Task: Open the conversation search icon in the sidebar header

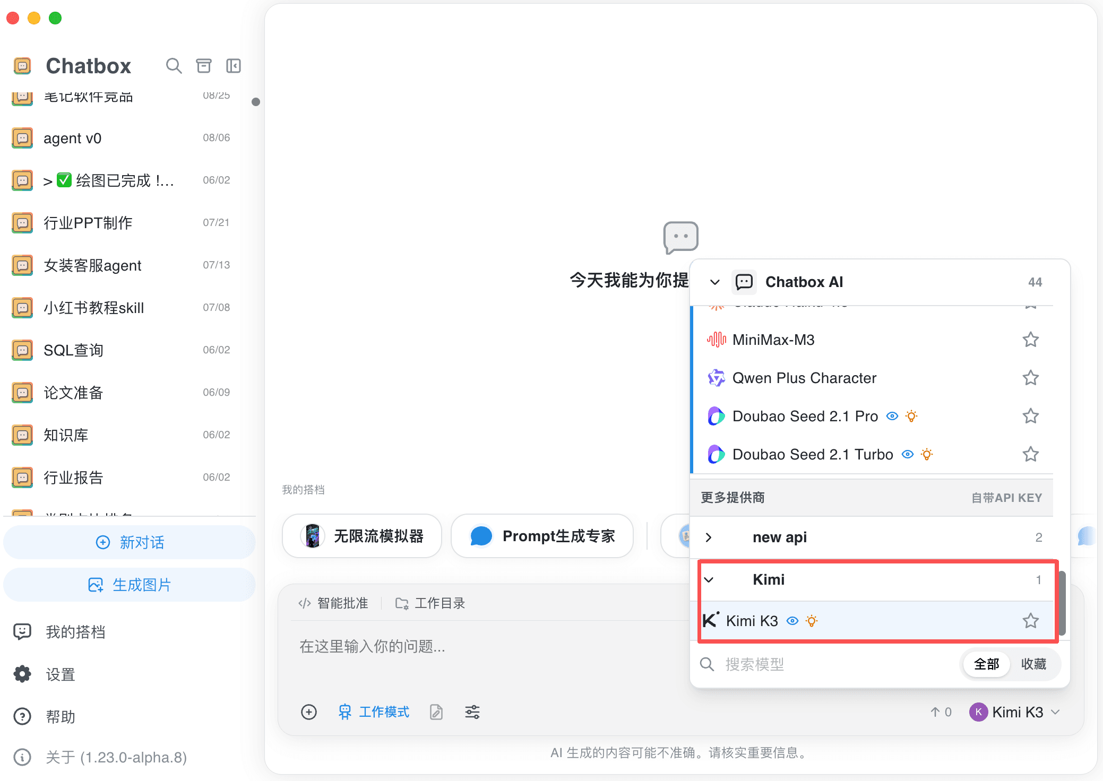Action: pos(174,66)
